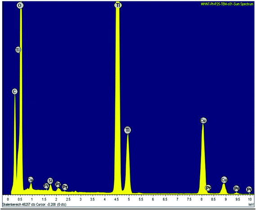The width and height of the screenshot is (256, 210).
Task: Click the Si silicon peak label
Action: coord(50,181)
